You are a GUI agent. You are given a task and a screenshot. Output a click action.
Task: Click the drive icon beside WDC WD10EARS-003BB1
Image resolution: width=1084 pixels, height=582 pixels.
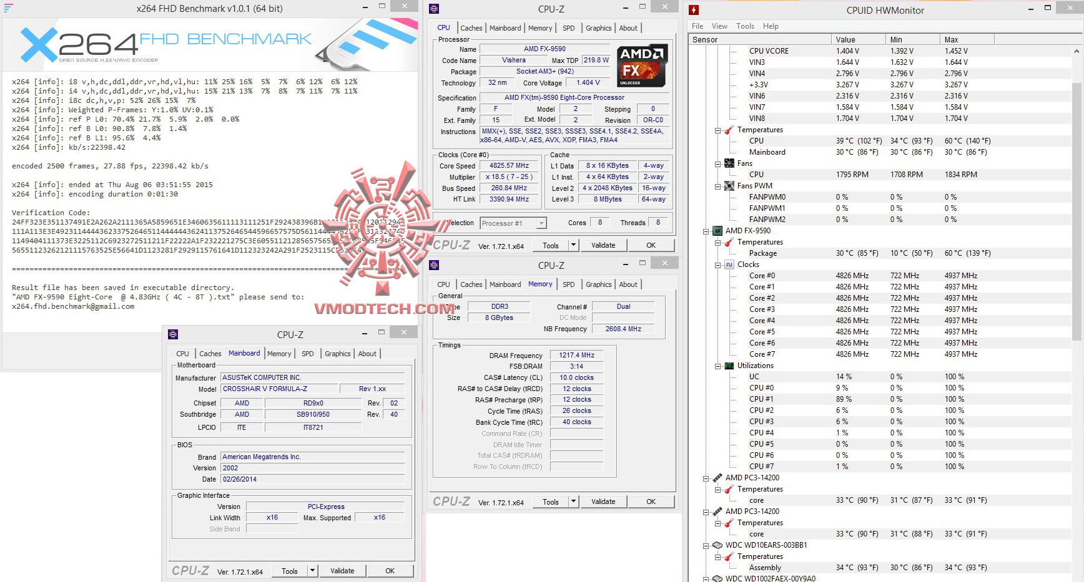(717, 545)
